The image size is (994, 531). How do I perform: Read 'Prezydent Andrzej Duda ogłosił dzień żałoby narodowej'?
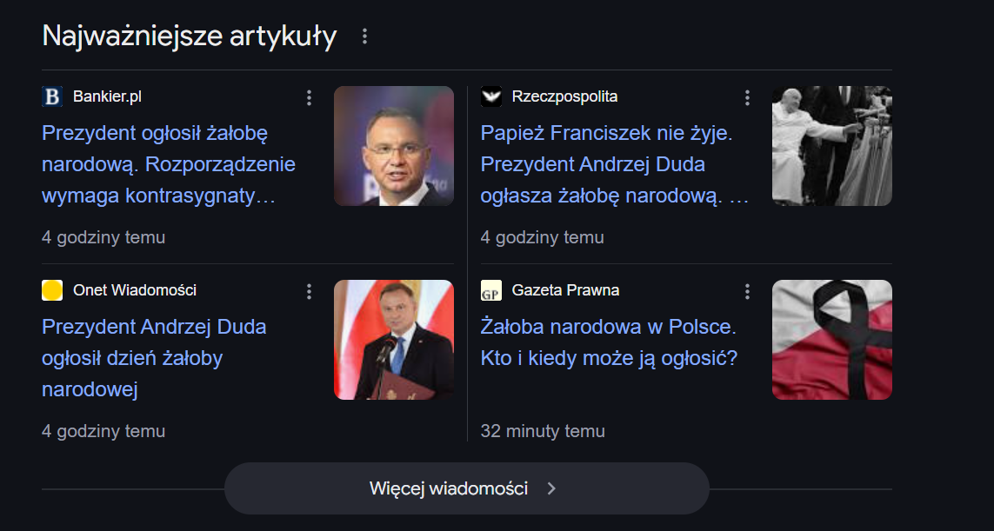pos(154,358)
